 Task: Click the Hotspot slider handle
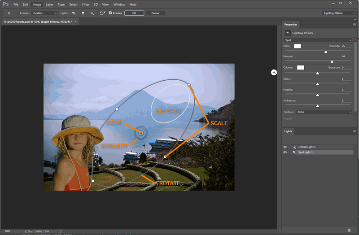[x=332, y=61]
